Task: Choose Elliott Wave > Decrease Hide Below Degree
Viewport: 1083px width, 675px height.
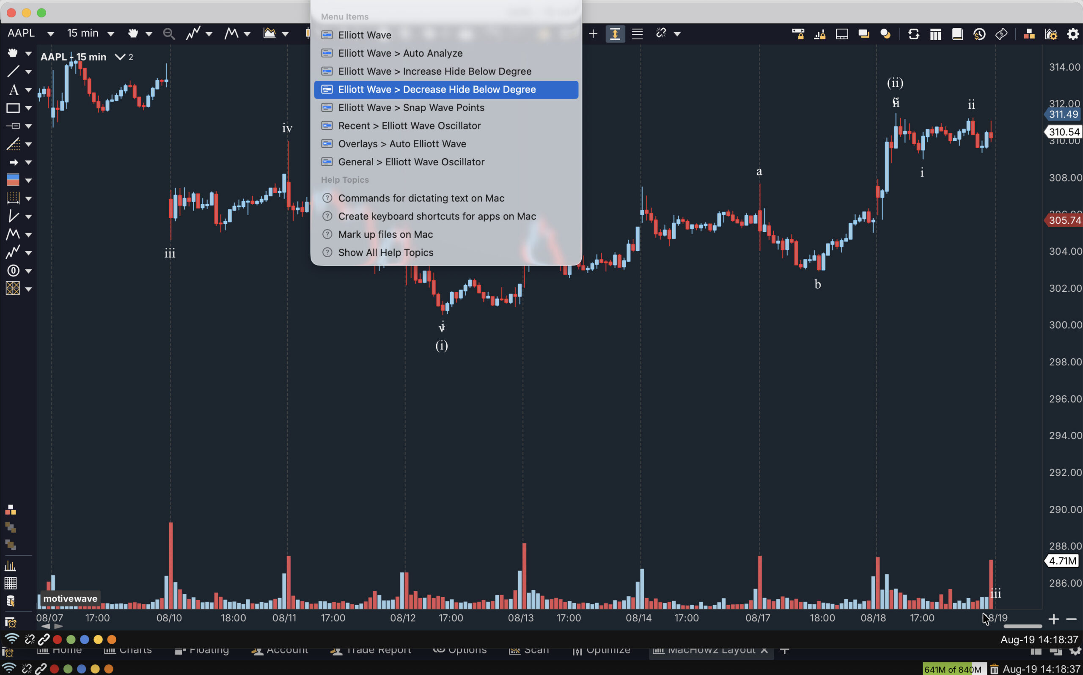Action: tap(446, 89)
